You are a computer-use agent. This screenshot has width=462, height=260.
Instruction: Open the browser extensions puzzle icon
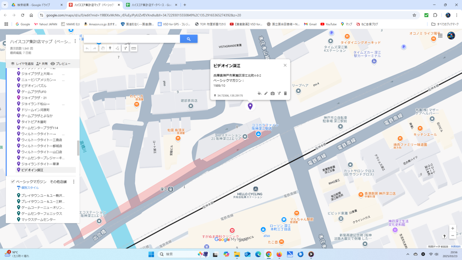[435, 15]
